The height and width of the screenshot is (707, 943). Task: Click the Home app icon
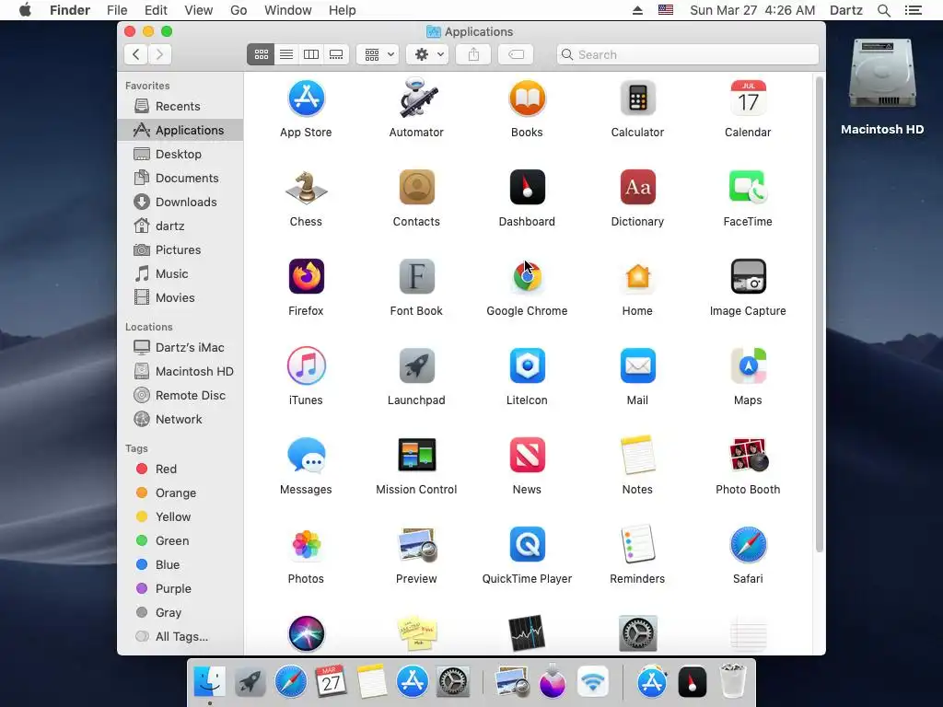point(637,276)
